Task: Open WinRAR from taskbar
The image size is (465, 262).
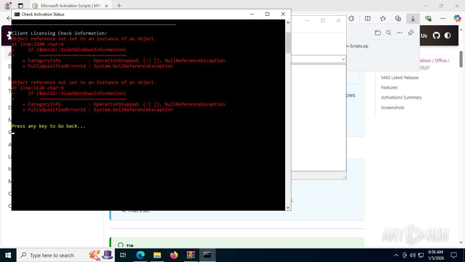Action: tap(190, 255)
